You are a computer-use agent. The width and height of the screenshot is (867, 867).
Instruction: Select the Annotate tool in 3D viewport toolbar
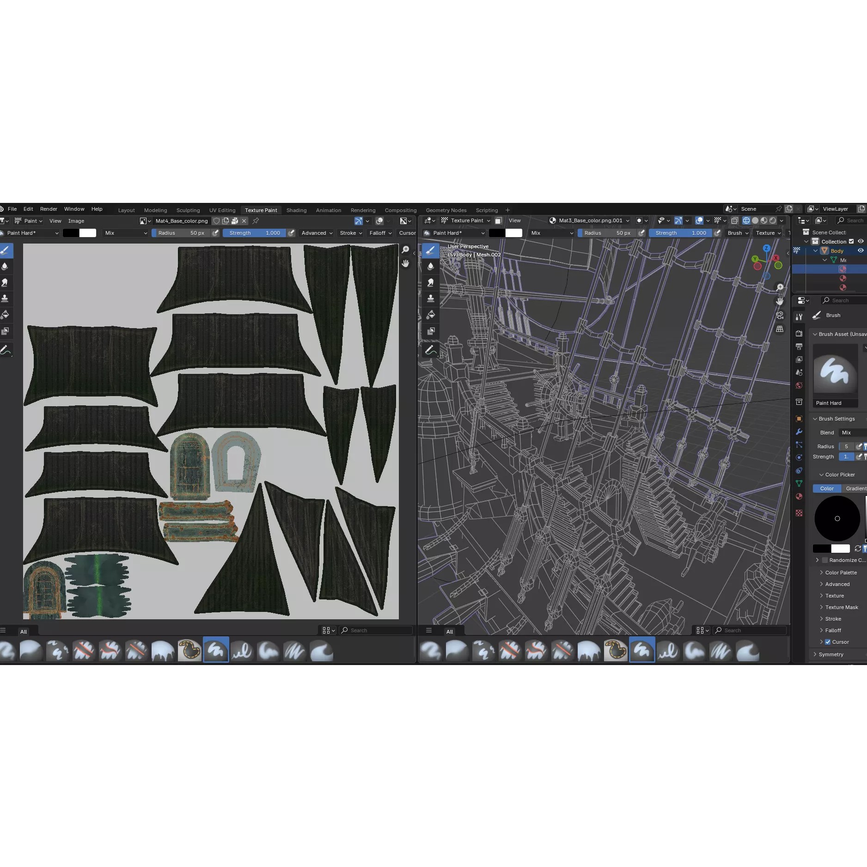click(x=431, y=350)
